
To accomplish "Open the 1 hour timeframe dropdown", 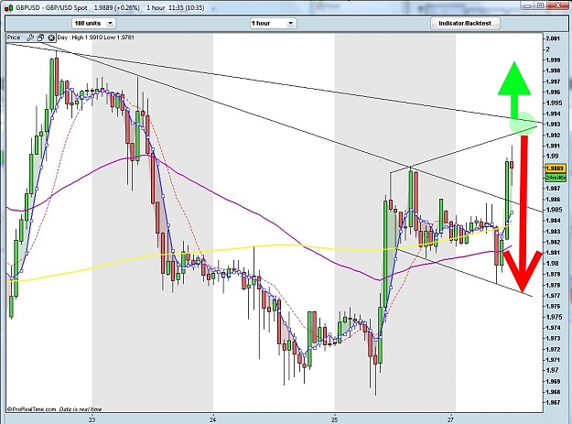I will tap(273, 24).
